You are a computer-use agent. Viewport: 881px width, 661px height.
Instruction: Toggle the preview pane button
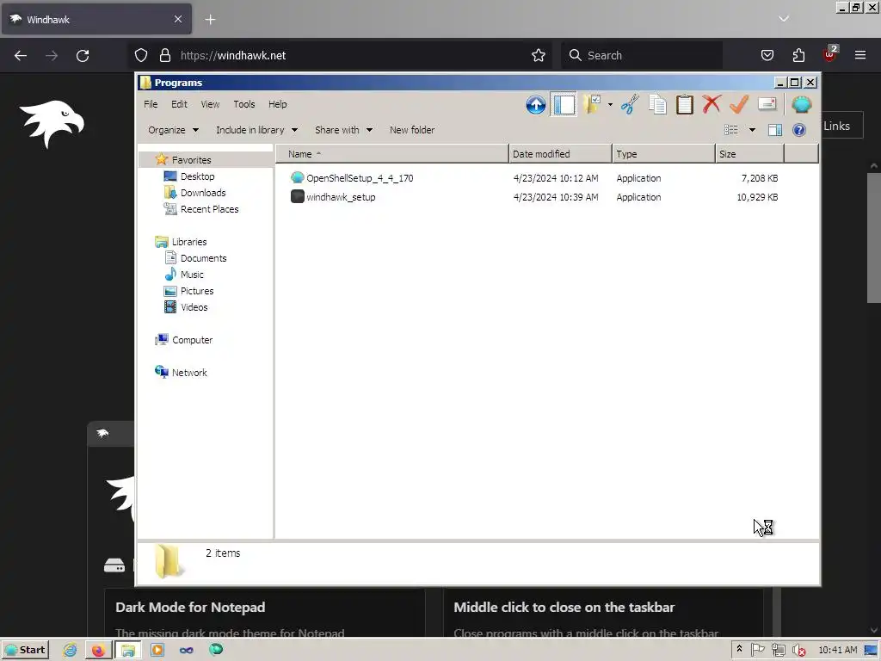point(775,130)
